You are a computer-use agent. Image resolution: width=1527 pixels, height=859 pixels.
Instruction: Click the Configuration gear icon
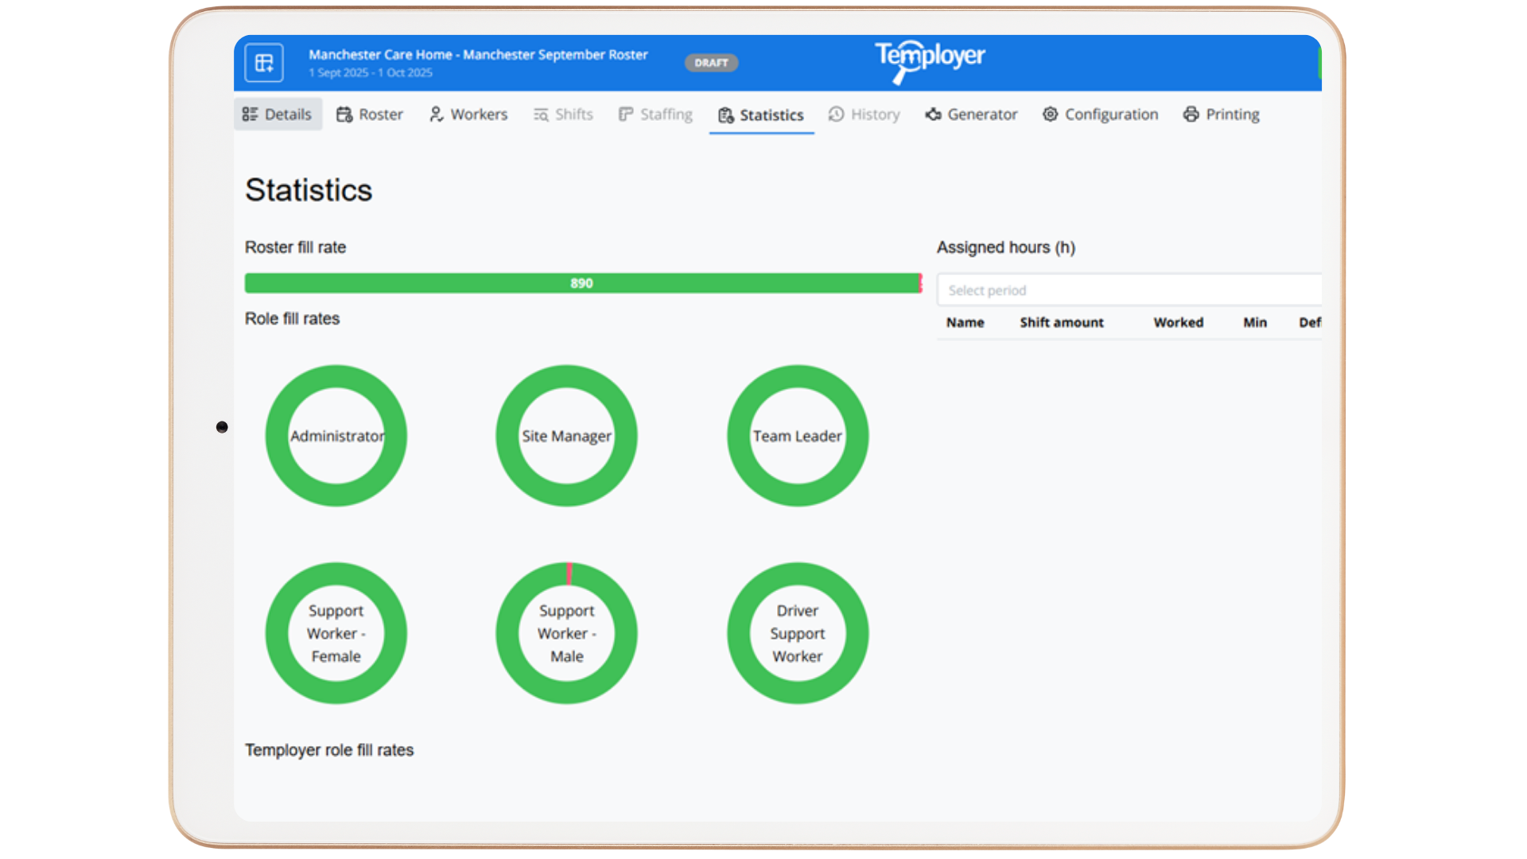point(1050,115)
